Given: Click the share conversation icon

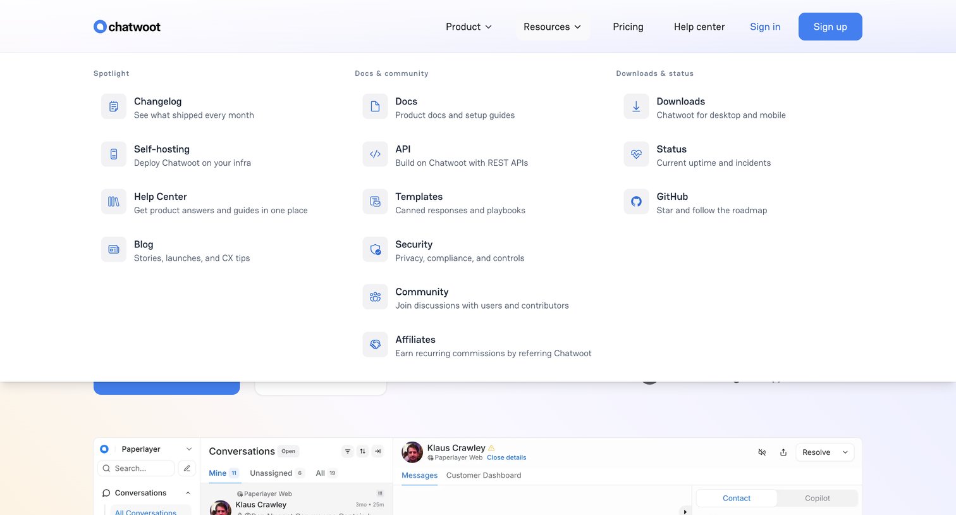Looking at the screenshot, I should (x=783, y=452).
